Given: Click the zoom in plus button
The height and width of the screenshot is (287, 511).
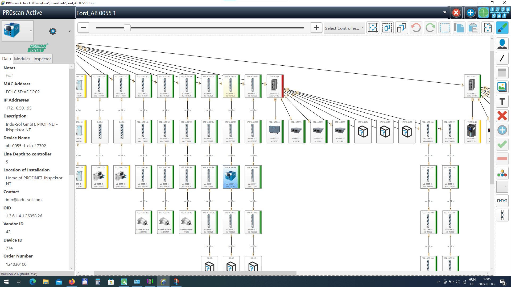Looking at the screenshot, I should [316, 28].
